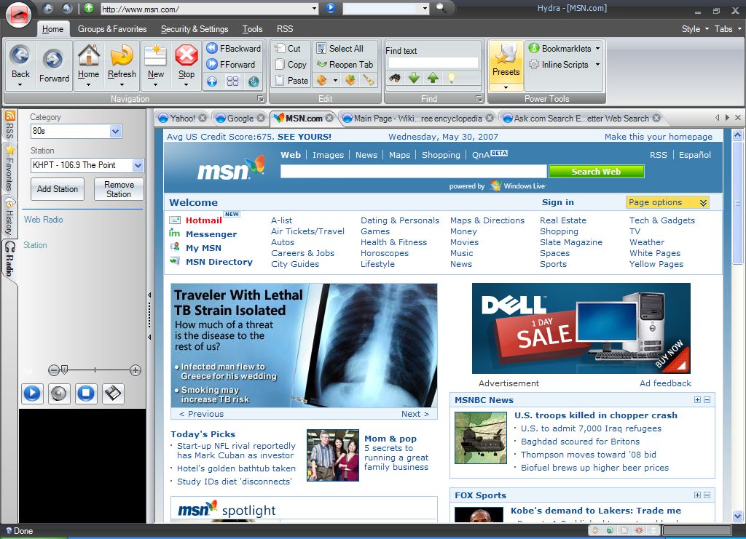Click the four-squares tile view icon
This screenshot has width=746, height=539.
pos(232,81)
